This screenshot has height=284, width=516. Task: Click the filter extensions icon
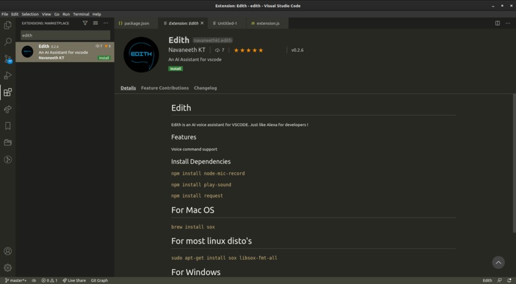pos(85,23)
